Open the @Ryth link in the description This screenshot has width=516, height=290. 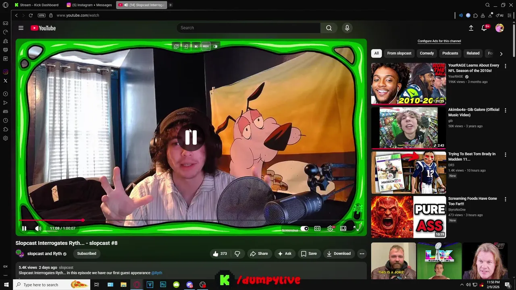point(157,273)
